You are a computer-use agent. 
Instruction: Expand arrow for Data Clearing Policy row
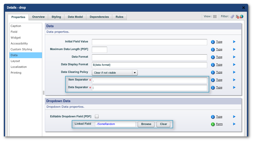[234, 72]
